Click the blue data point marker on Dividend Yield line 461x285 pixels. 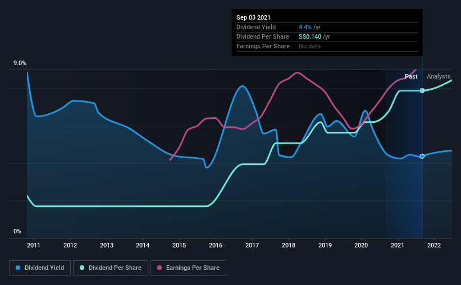click(x=422, y=157)
